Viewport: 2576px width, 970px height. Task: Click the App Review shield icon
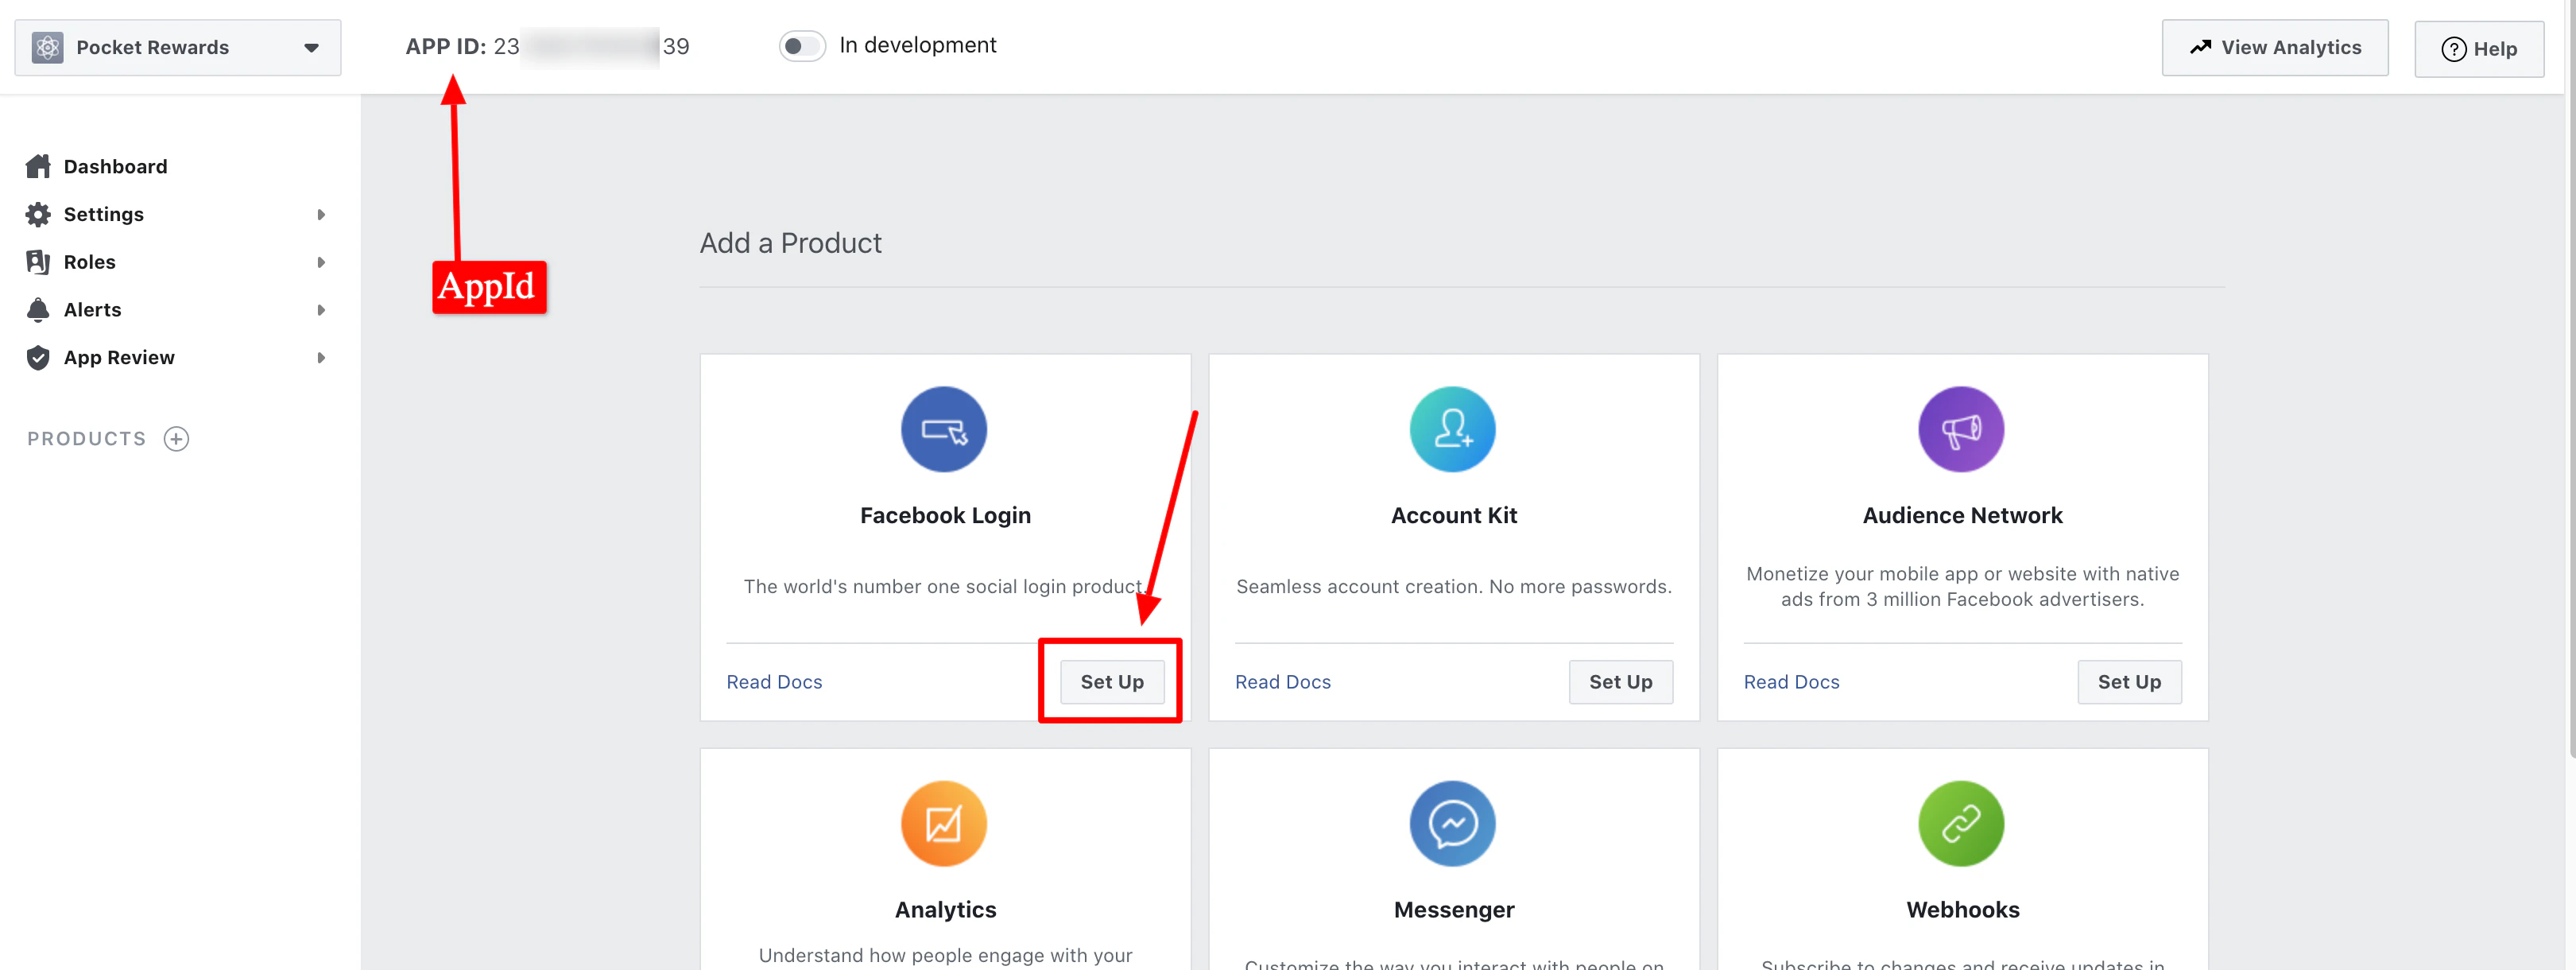pos(38,358)
